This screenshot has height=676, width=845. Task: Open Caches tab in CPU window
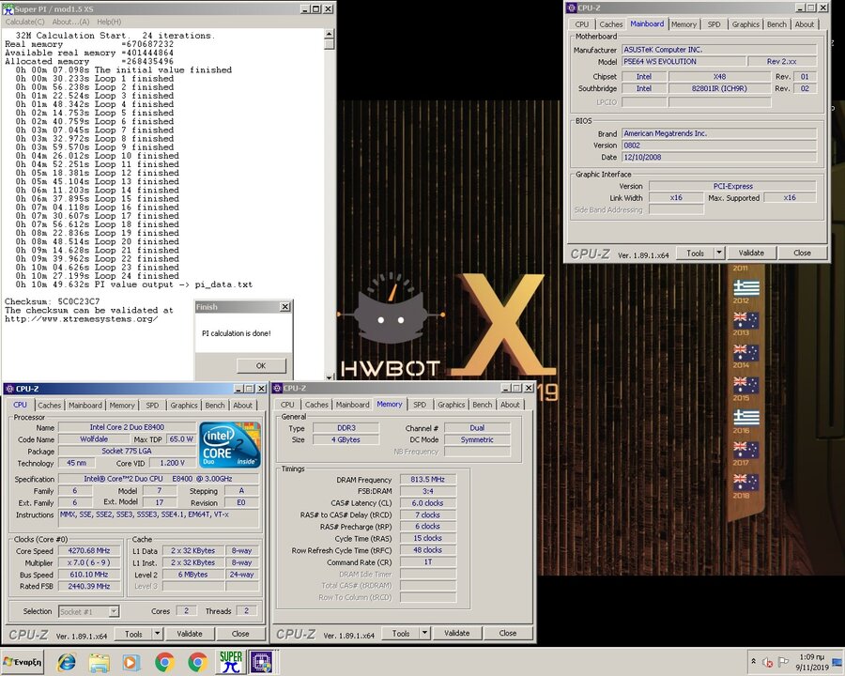(x=49, y=405)
